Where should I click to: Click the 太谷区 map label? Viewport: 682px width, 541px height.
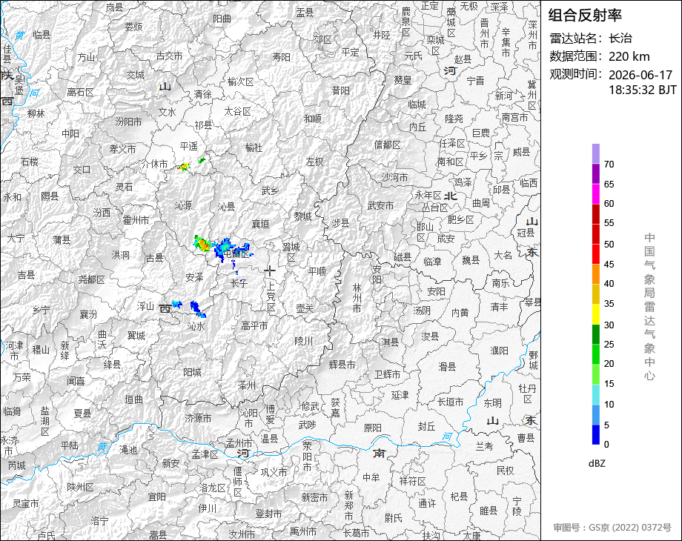pyautogui.click(x=237, y=112)
